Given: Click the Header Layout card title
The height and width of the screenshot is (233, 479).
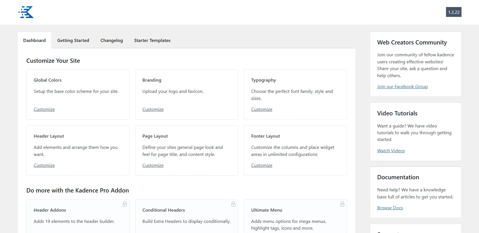Looking at the screenshot, I should (x=49, y=136).
